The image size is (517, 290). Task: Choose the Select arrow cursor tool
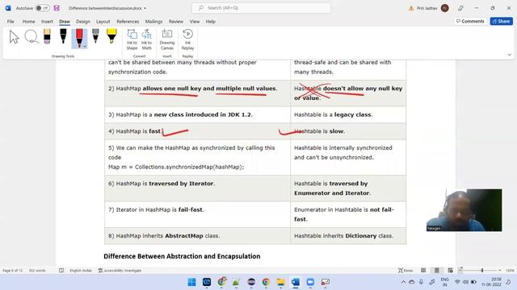coord(14,37)
